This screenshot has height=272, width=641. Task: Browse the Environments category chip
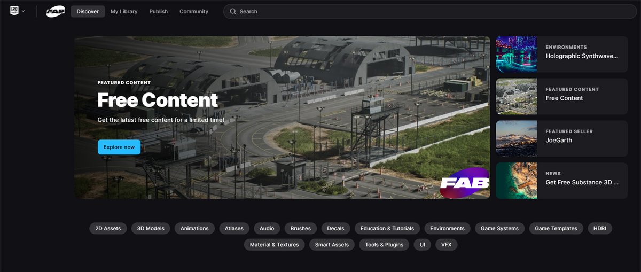447,228
